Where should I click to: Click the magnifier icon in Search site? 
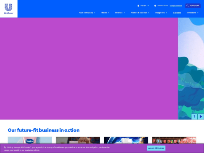[x=187, y=6]
